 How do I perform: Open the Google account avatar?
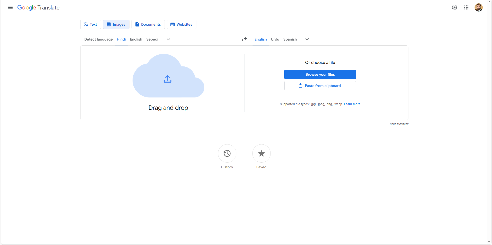(x=479, y=7)
